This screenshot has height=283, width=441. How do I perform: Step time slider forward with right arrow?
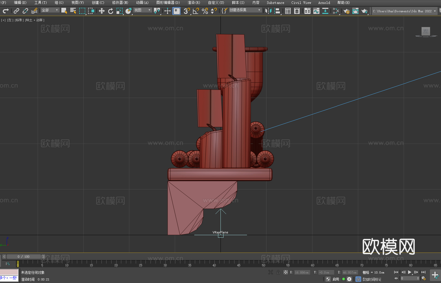point(43,257)
